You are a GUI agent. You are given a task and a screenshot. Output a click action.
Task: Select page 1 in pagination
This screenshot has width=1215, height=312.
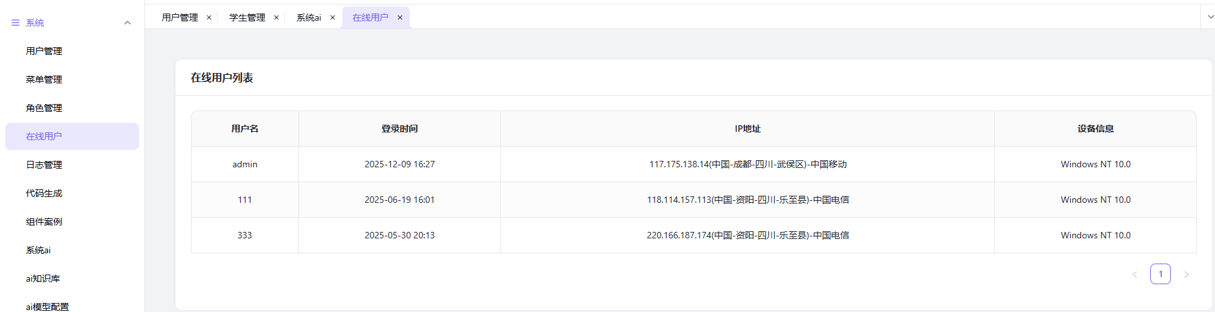click(x=1161, y=274)
